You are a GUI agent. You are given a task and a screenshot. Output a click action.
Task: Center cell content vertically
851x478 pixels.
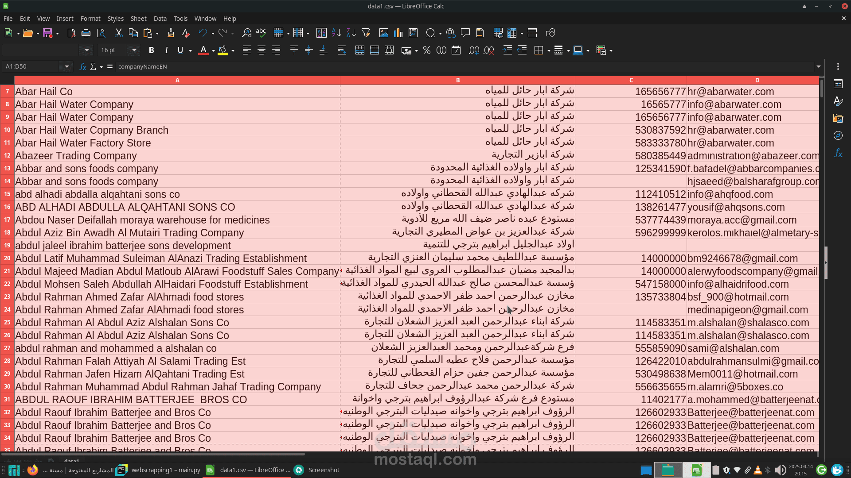309,50
